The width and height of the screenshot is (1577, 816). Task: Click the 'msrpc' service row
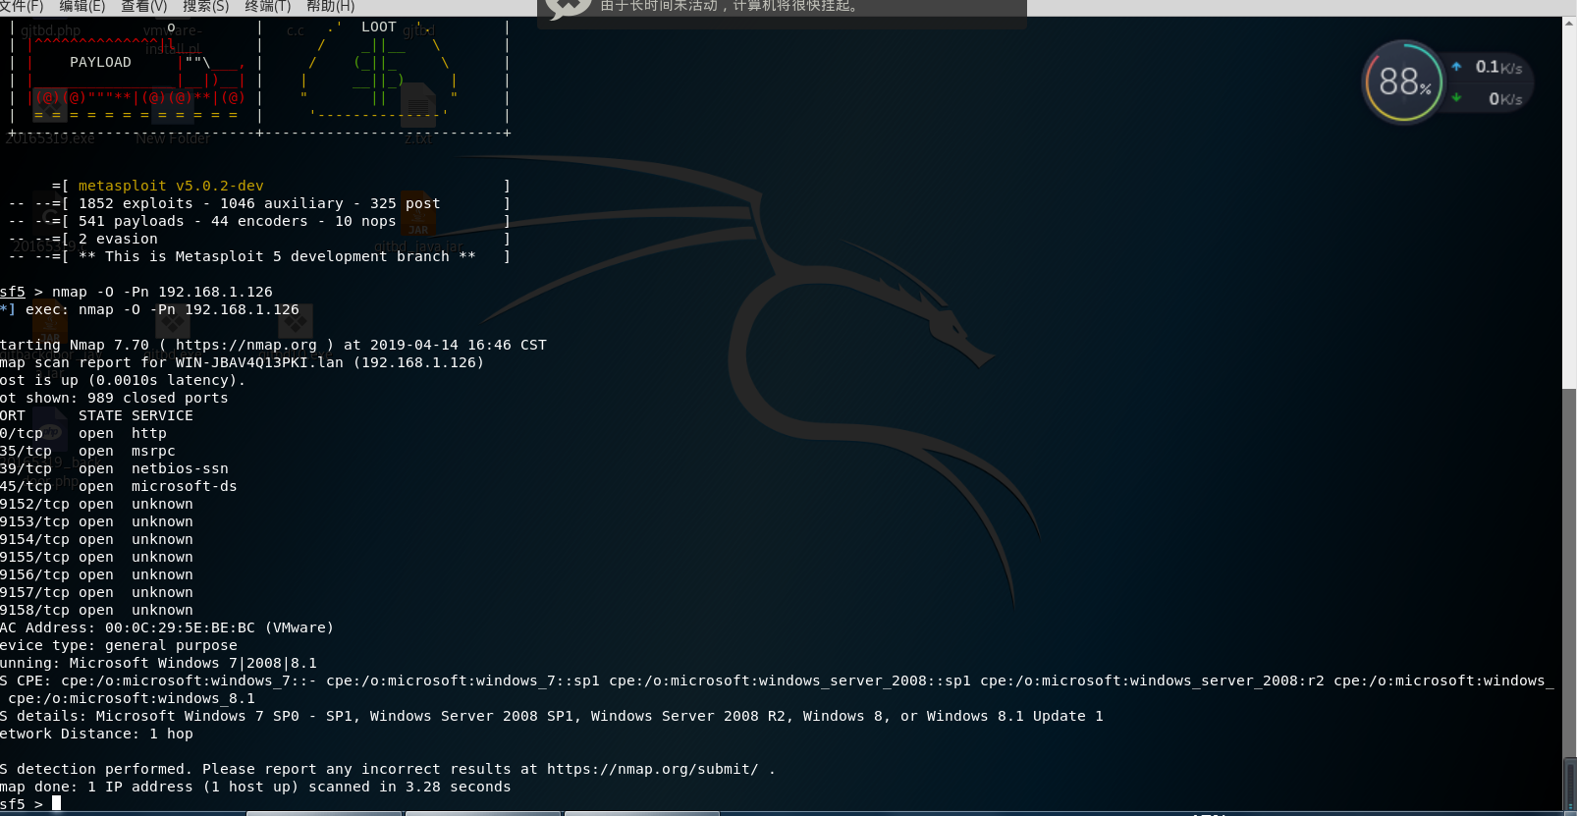[x=87, y=451]
